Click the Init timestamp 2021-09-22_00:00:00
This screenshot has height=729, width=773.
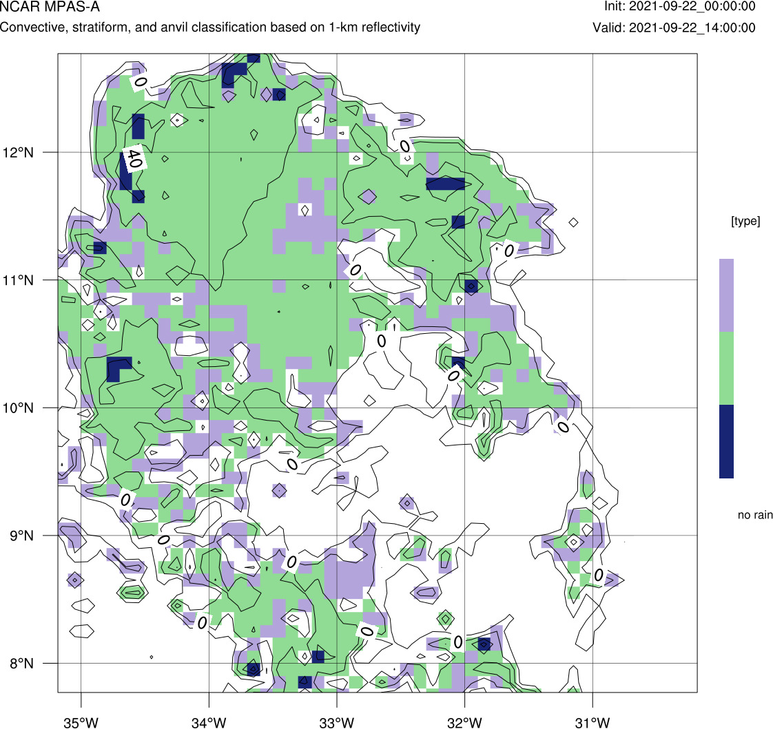(680, 6)
